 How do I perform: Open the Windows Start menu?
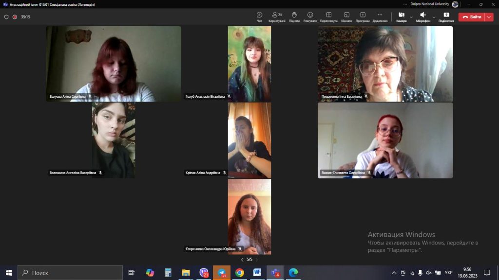click(9, 273)
